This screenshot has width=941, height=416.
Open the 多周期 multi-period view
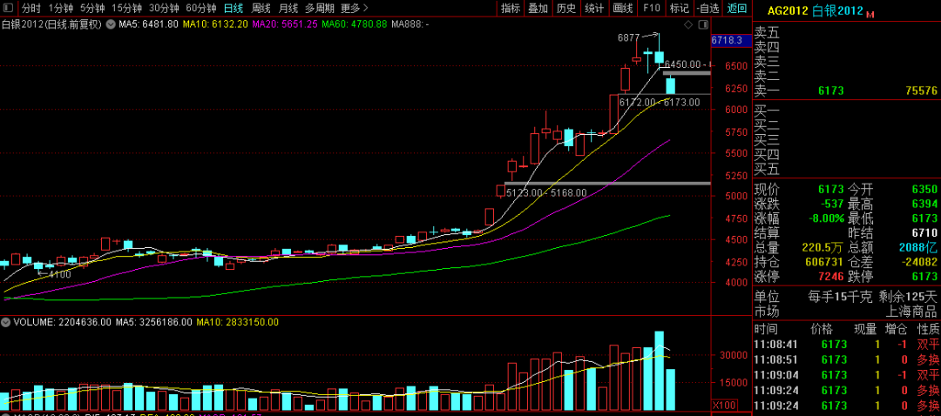click(319, 9)
